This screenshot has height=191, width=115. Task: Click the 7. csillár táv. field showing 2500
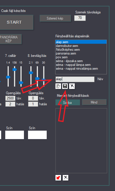coord(10,98)
